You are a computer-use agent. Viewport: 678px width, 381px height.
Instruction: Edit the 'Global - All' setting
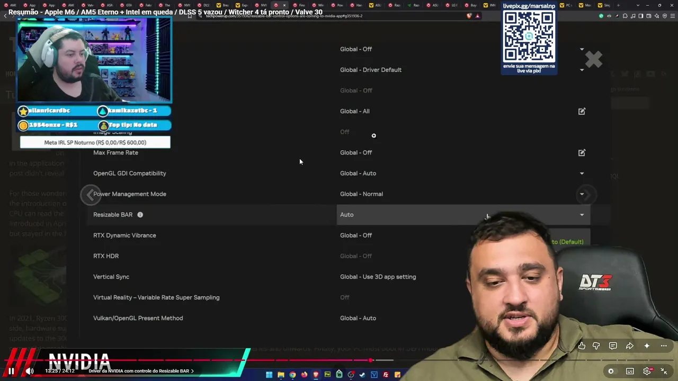[582, 111]
